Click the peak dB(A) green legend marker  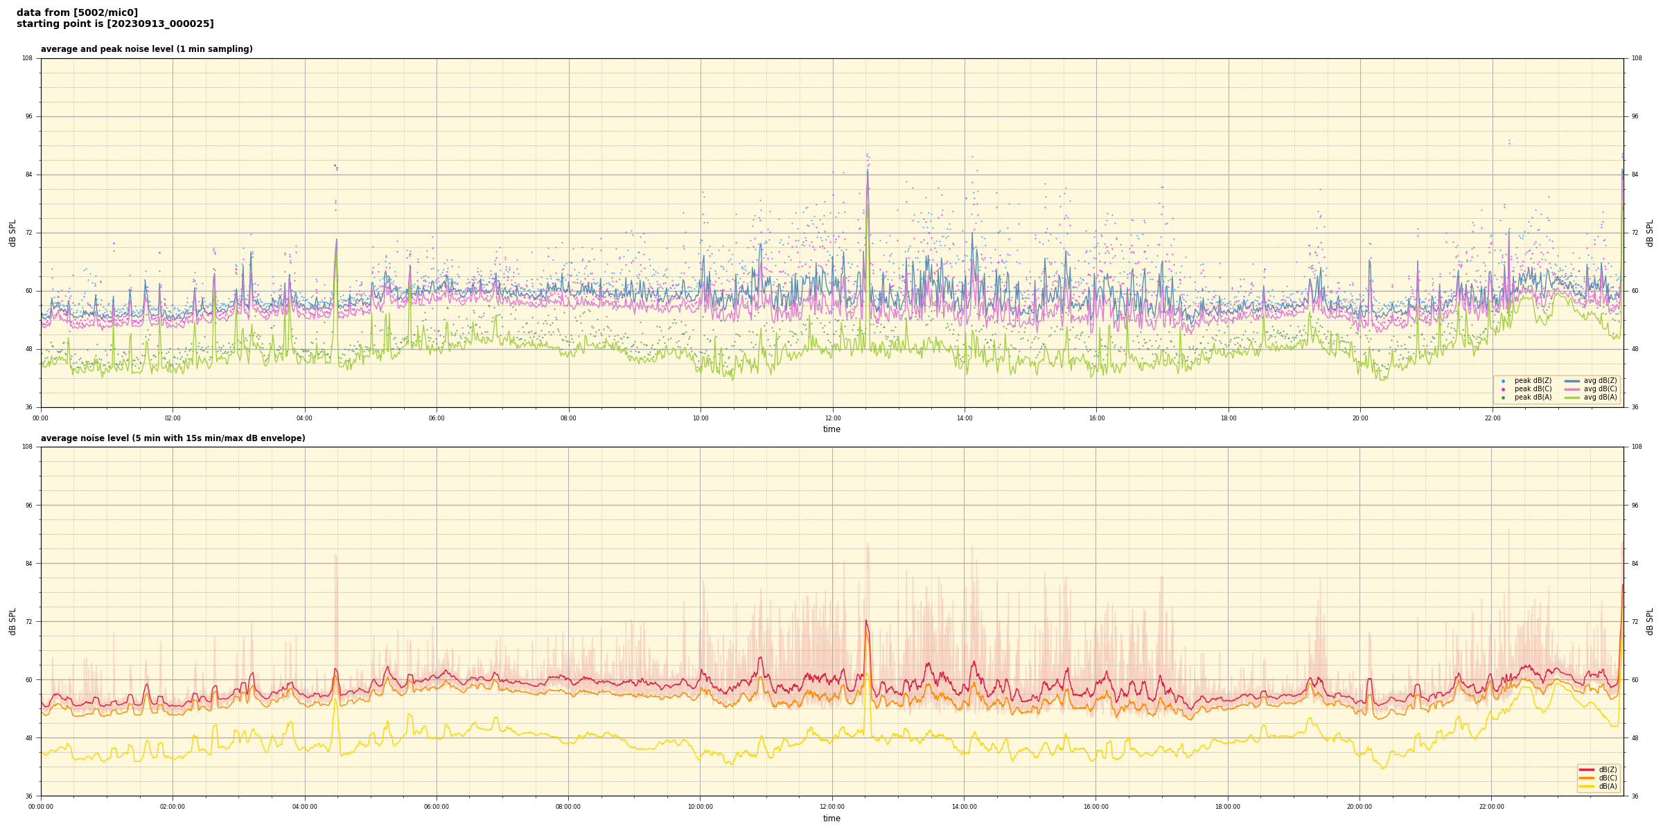coord(1503,397)
